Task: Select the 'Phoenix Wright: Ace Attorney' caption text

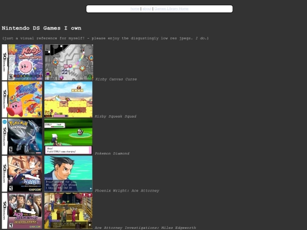Action: 127,191
